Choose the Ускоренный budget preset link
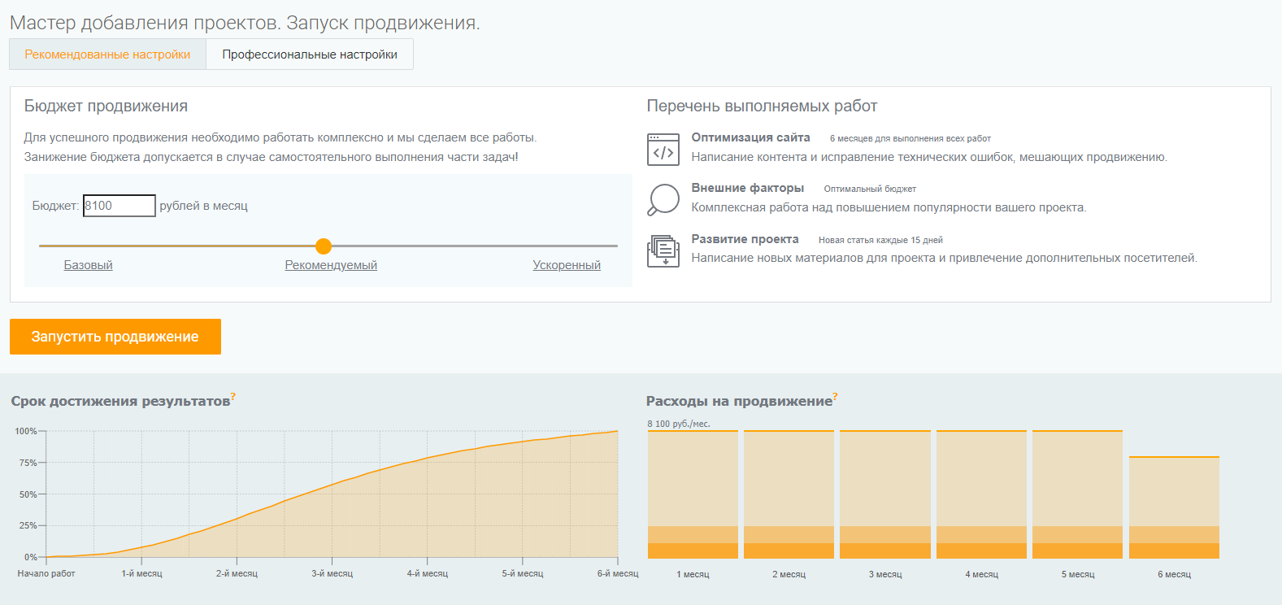This screenshot has width=1282, height=605. point(567,265)
